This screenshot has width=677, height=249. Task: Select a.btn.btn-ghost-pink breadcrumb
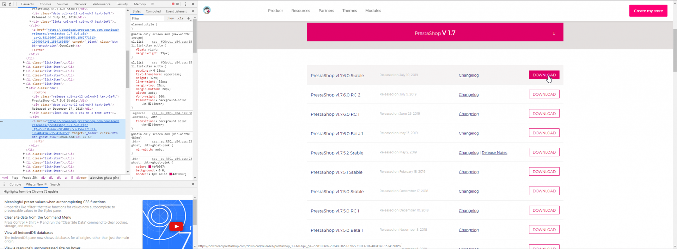(105, 178)
